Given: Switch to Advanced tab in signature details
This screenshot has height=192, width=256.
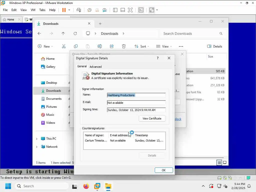Looking at the screenshot, I should click(95, 67).
